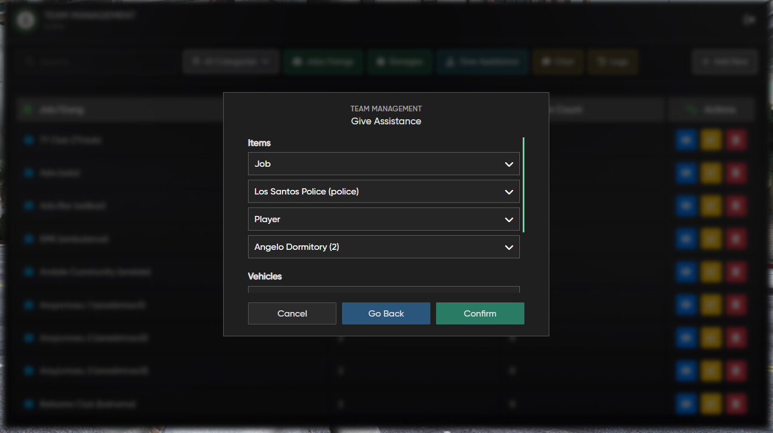773x433 pixels.
Task: Click the red icon on the third row
Action: coord(736,206)
